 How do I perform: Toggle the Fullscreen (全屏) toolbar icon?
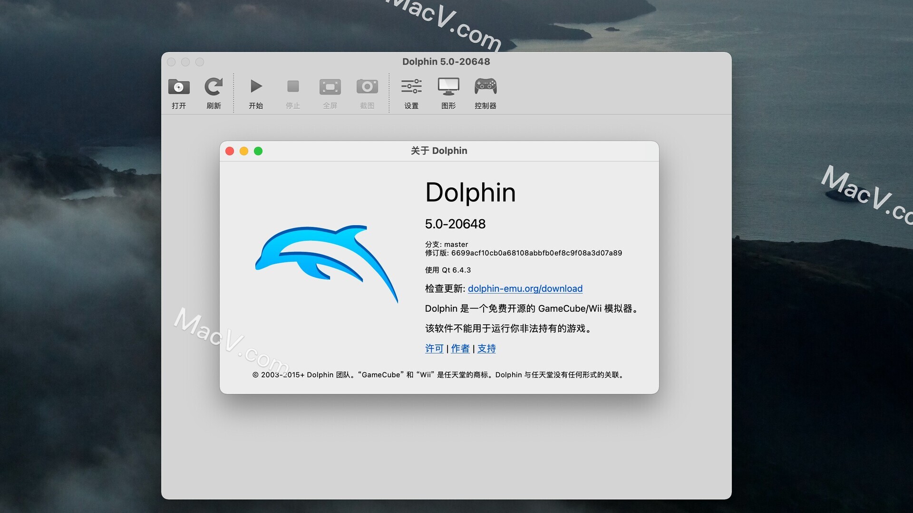click(x=330, y=87)
